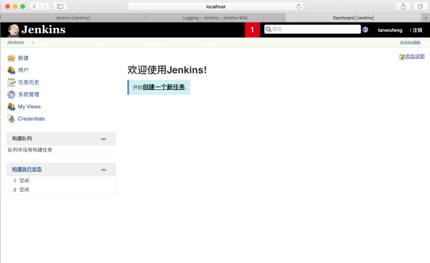Click the 队列中没有构建任务 text
430x263 pixels.
point(30,150)
